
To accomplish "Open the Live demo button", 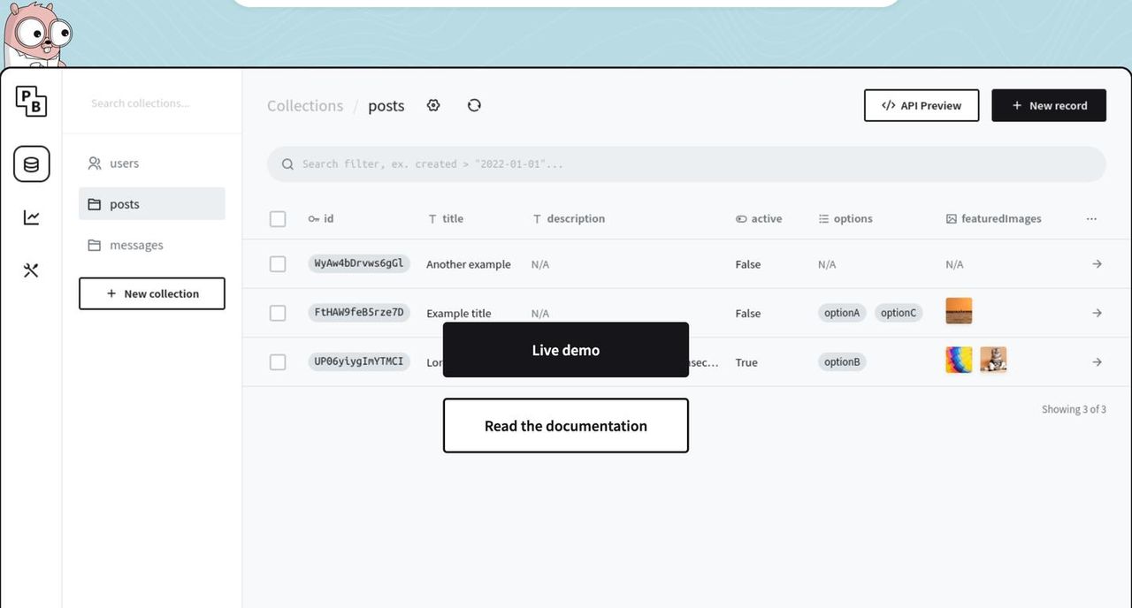I will 566,350.
